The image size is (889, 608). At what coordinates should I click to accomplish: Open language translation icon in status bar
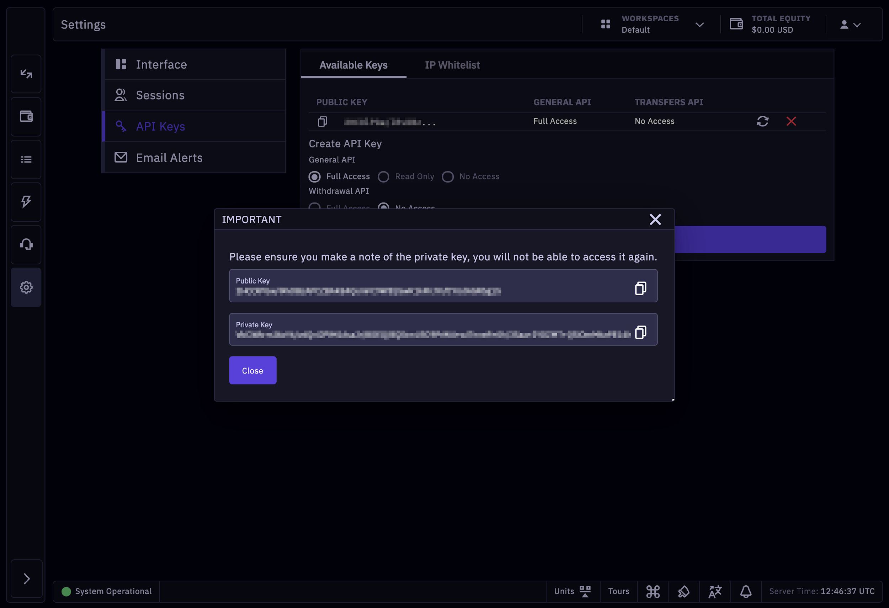pos(714,592)
